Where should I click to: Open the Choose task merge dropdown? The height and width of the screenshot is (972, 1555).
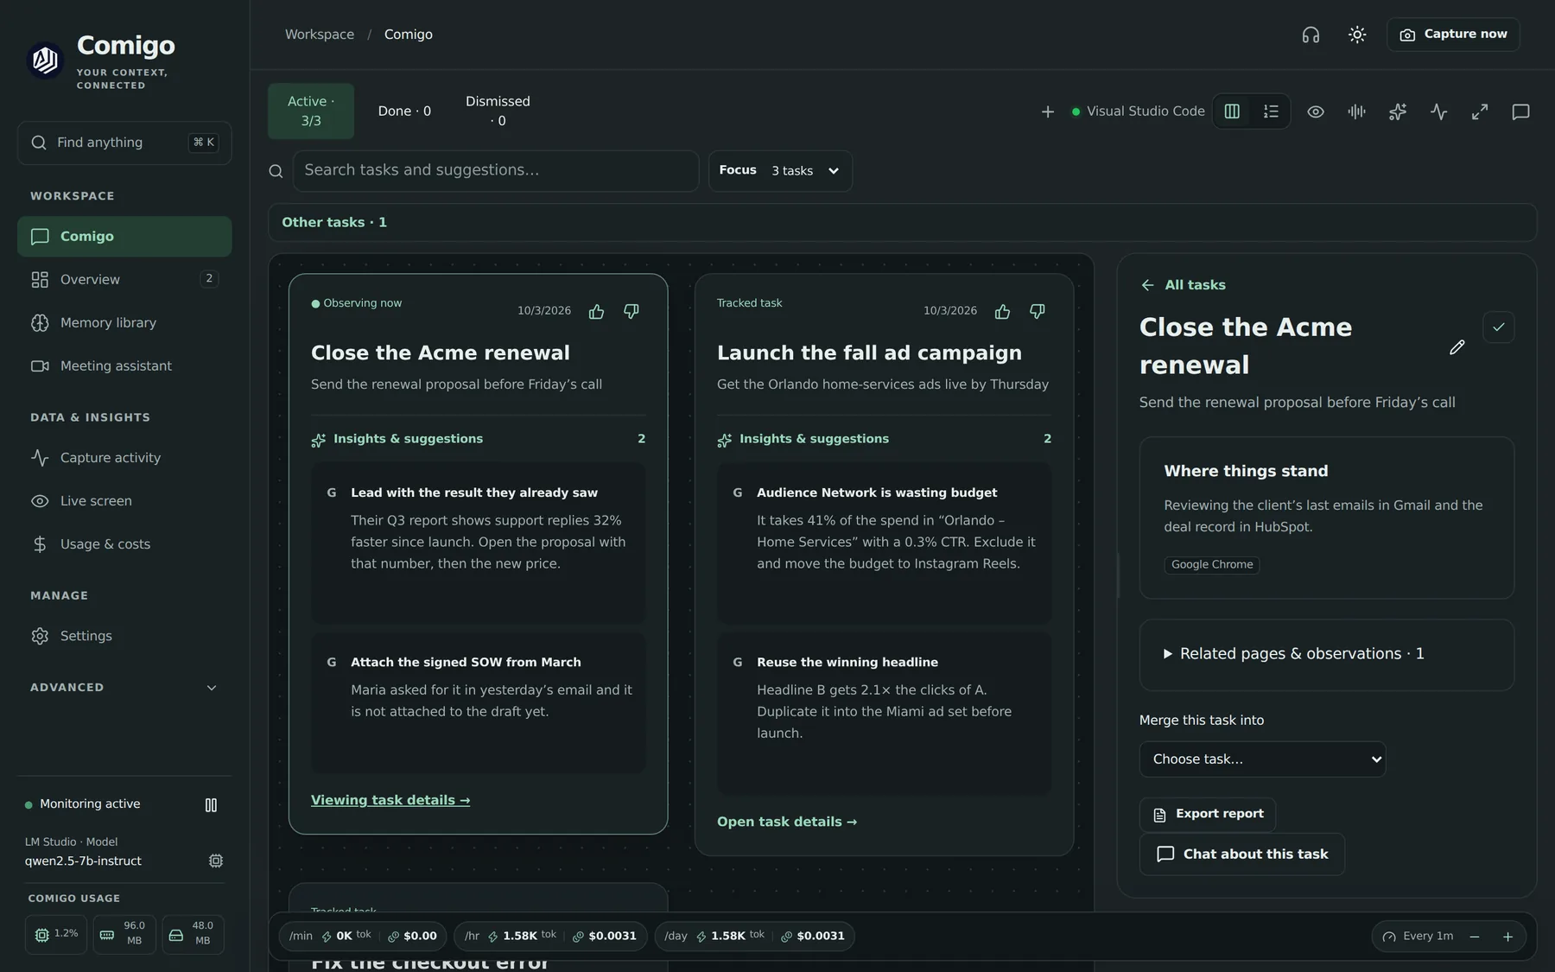1262,759
